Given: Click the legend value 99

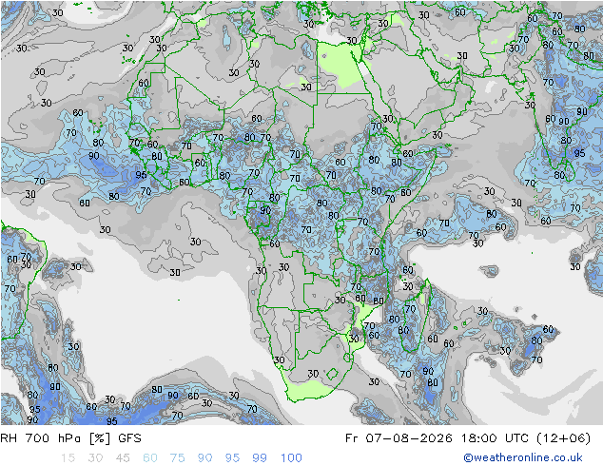Looking at the screenshot, I should [260, 458].
